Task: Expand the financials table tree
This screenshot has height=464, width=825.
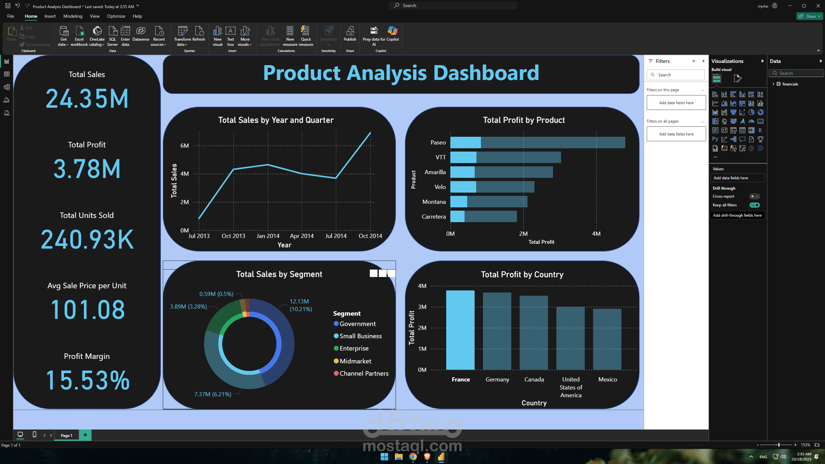Action: click(773, 84)
